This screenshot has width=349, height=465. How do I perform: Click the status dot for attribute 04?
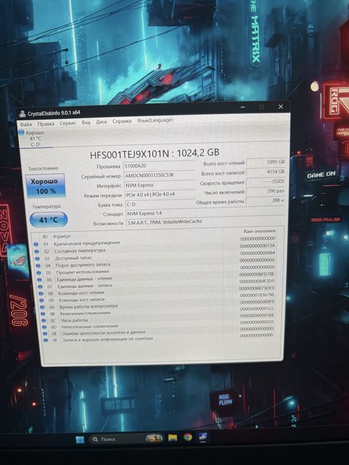click(39, 266)
